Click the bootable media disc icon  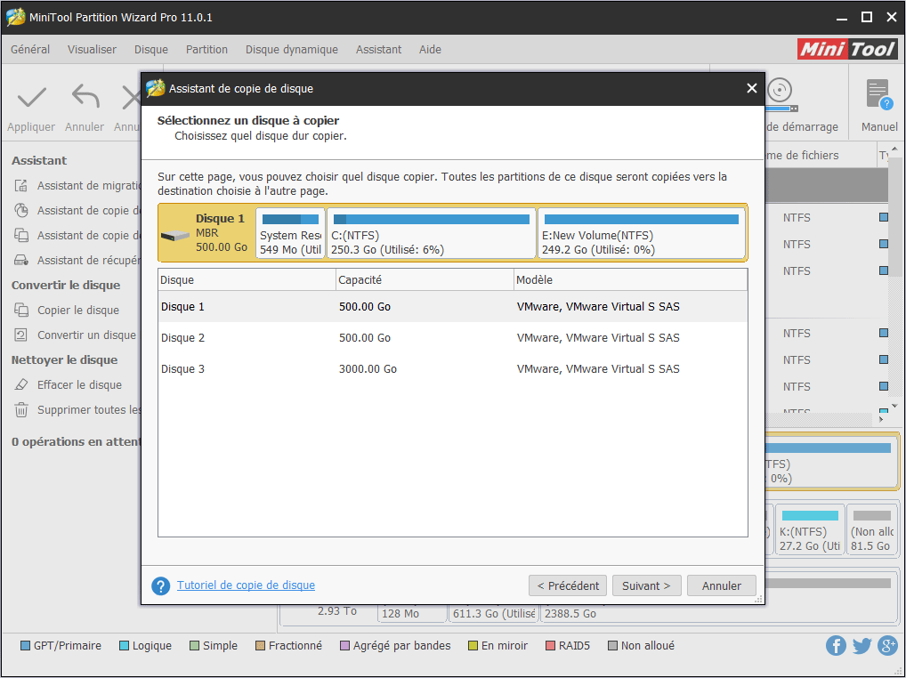pos(781,94)
